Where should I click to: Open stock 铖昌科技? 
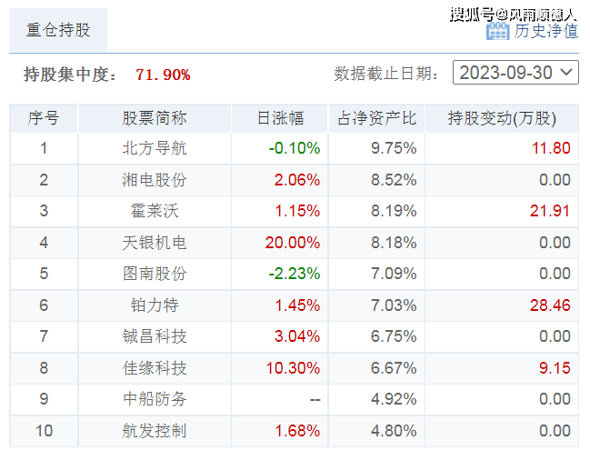(155, 336)
